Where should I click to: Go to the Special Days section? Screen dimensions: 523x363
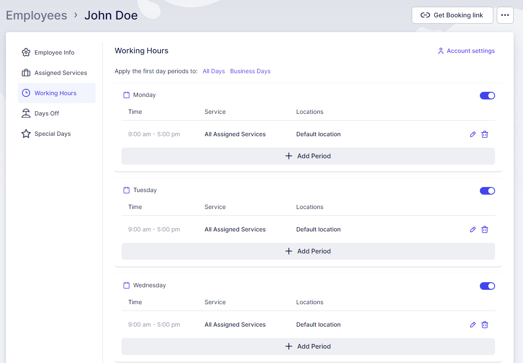point(57,134)
